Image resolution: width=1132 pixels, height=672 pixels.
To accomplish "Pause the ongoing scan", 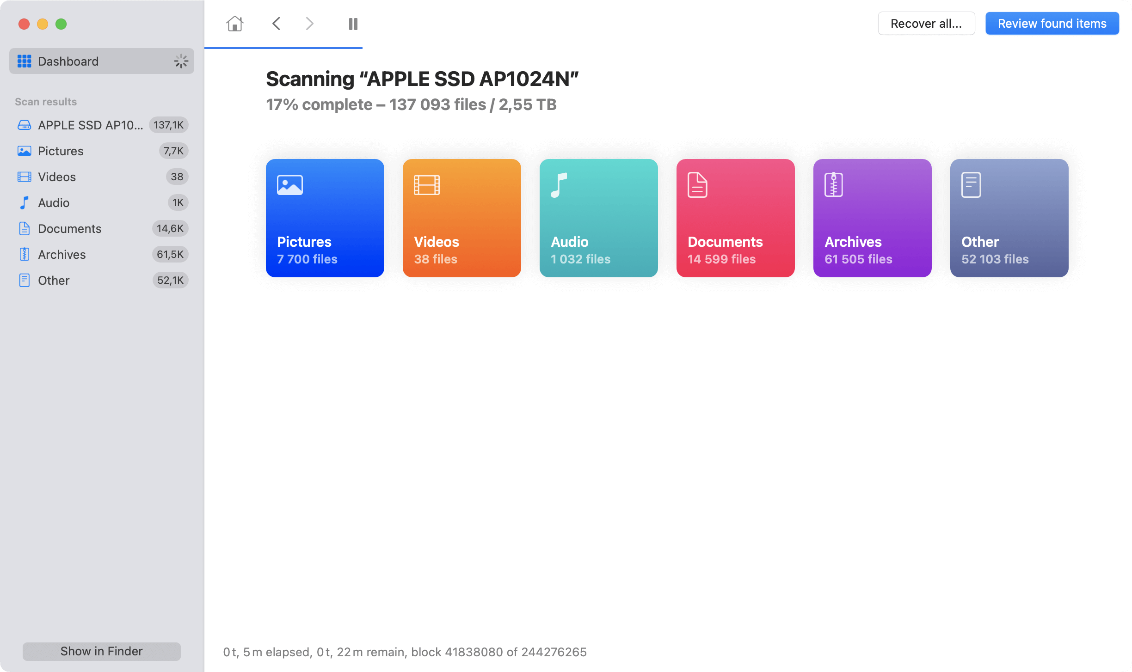I will [353, 23].
